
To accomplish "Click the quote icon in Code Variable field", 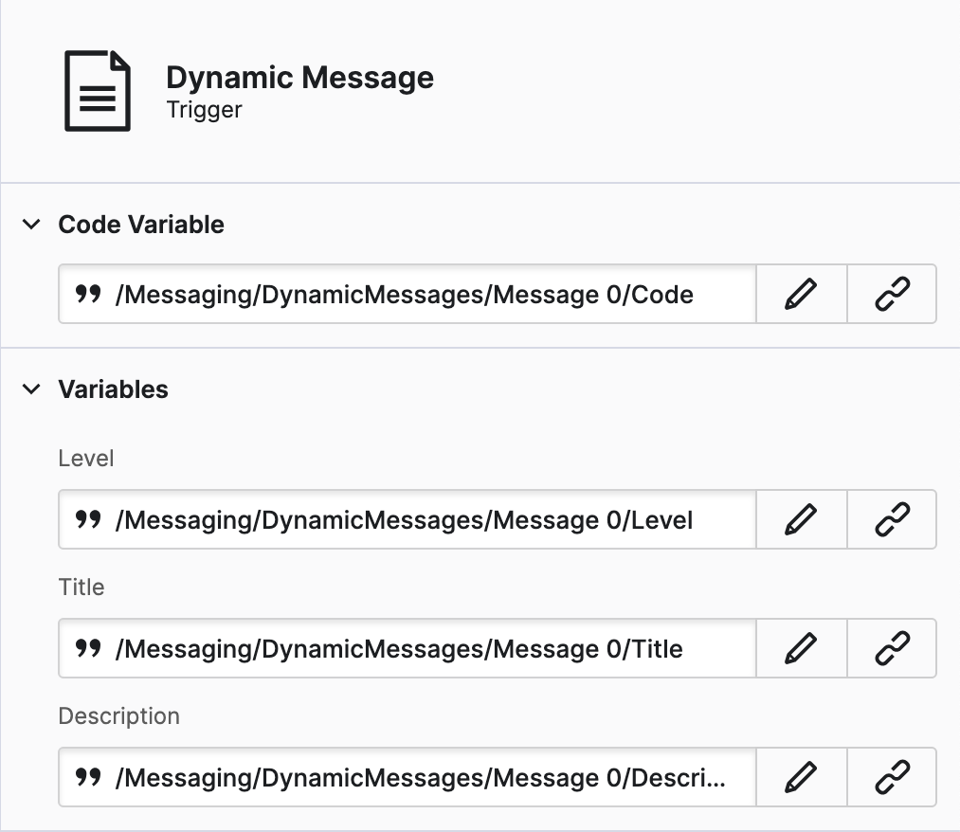I will coord(88,295).
